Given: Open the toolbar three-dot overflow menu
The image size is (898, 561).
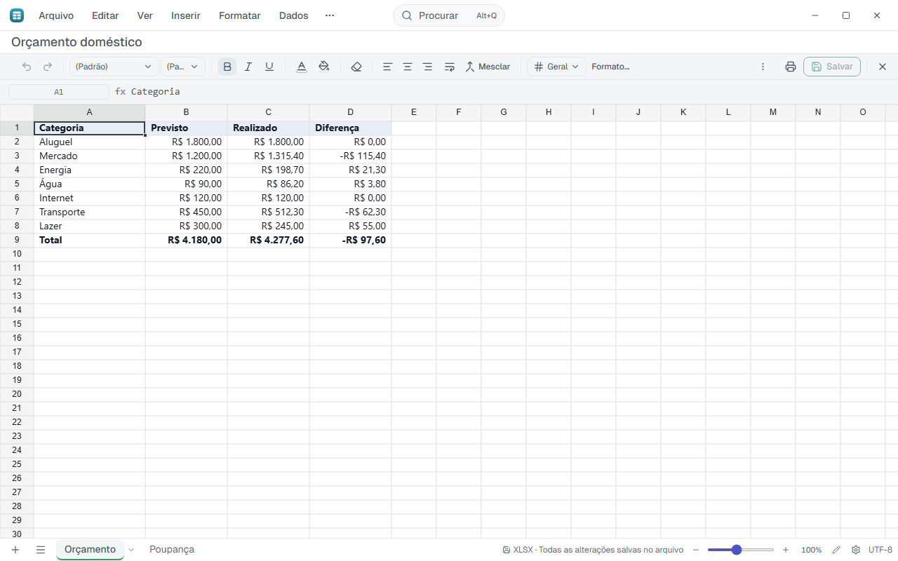Looking at the screenshot, I should click(763, 67).
